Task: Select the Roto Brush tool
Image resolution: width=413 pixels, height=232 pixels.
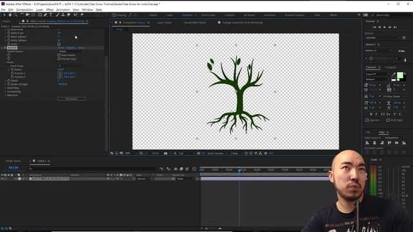Action: coord(76,15)
